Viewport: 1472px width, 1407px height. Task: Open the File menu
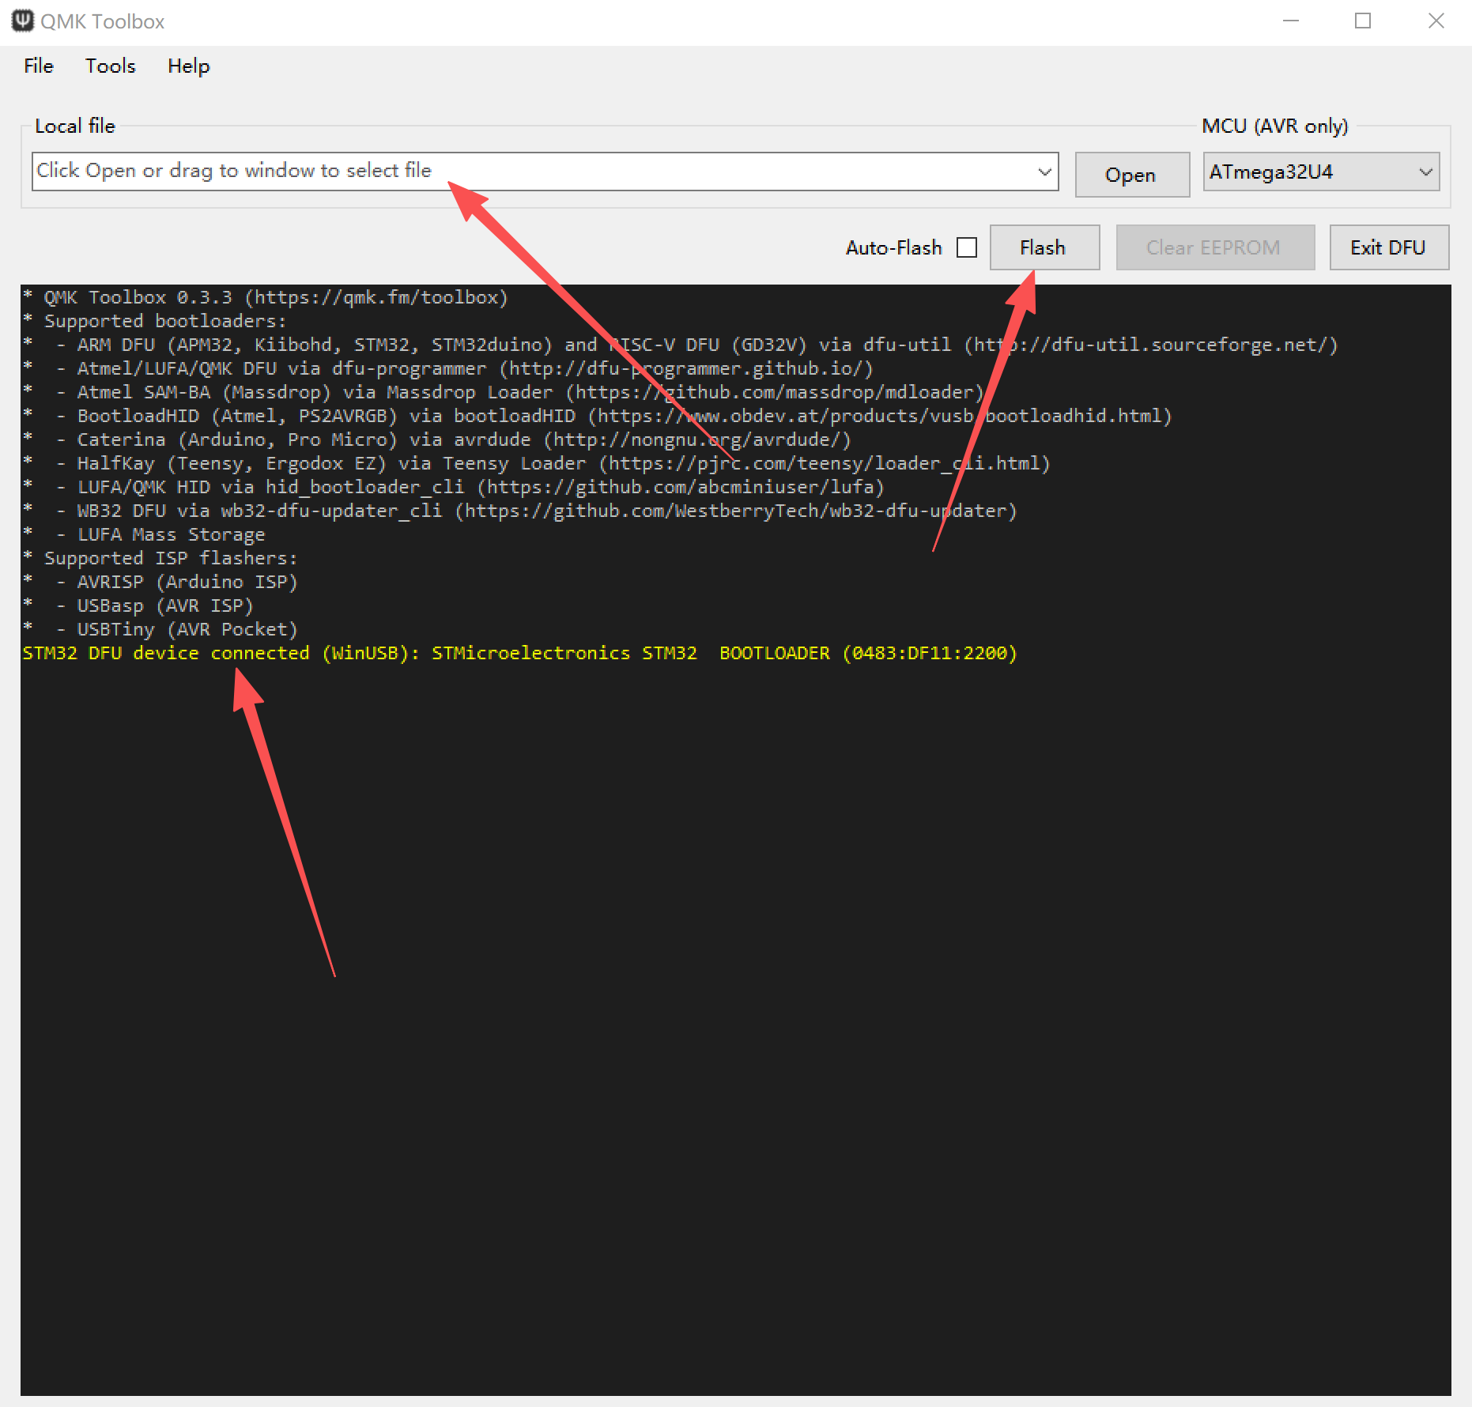click(39, 66)
